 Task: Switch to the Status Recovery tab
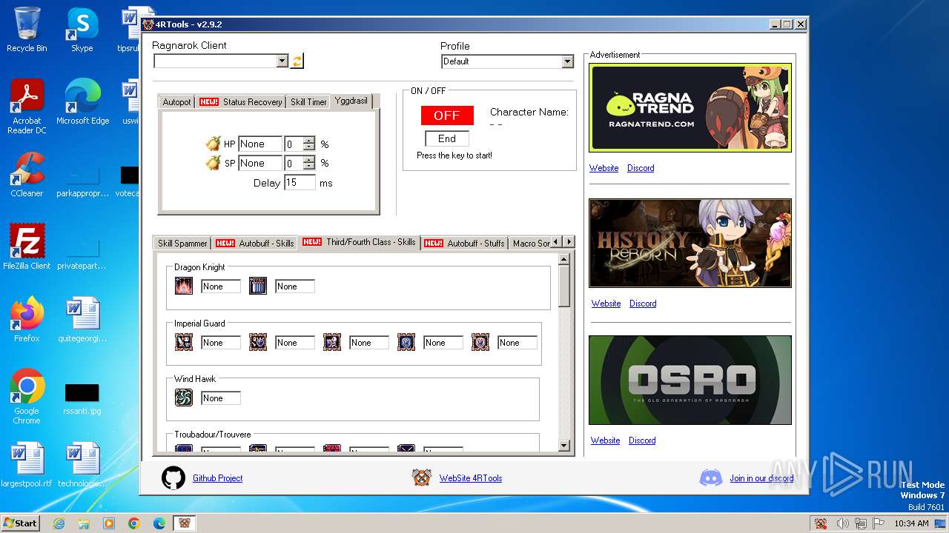point(240,102)
